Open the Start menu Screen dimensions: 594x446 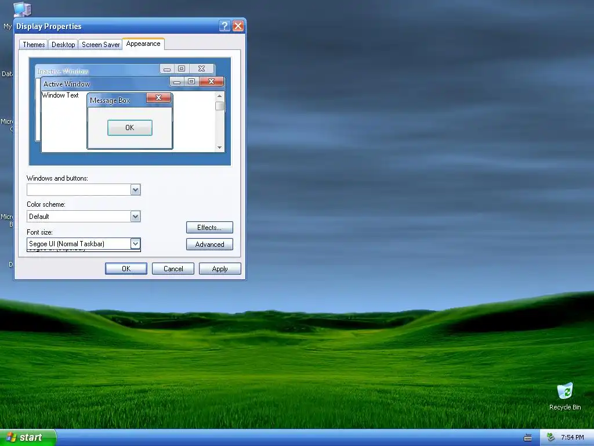pos(28,437)
